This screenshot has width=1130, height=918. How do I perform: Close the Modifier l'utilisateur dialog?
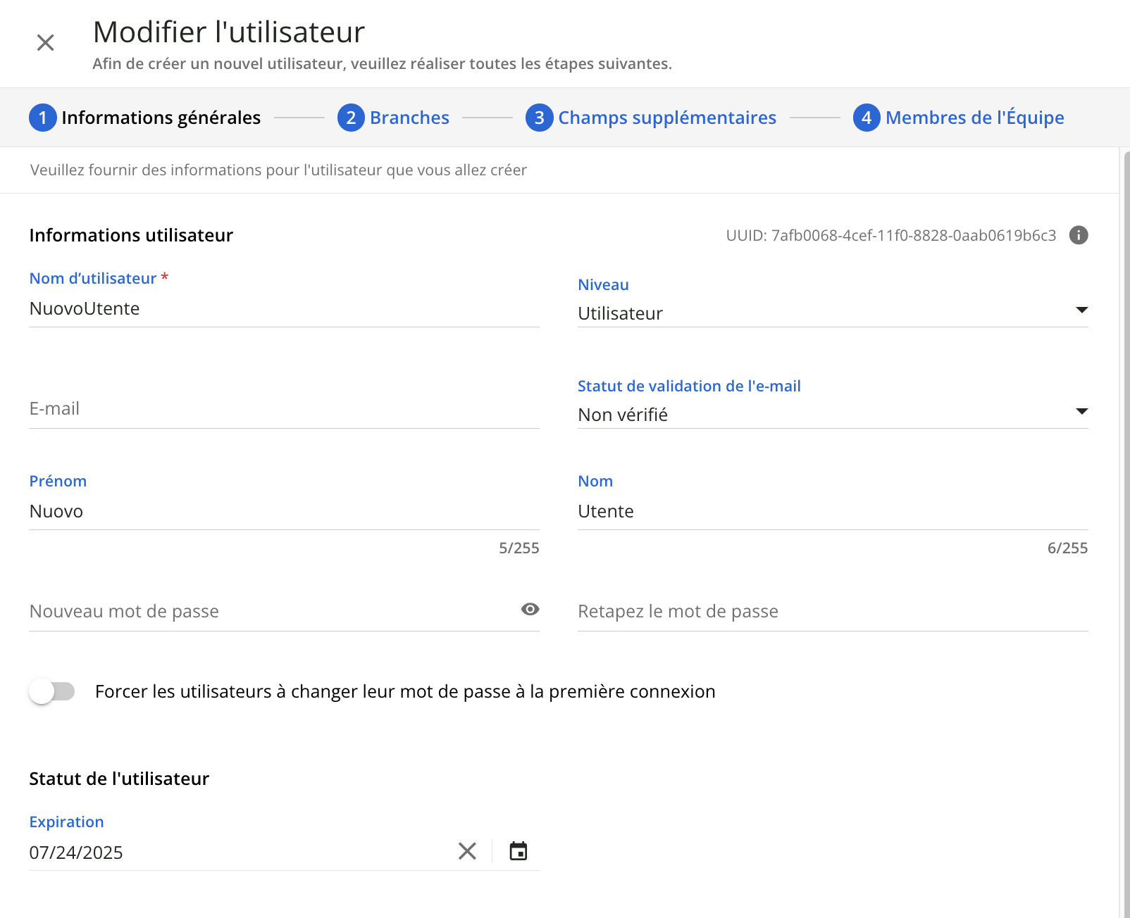(45, 42)
